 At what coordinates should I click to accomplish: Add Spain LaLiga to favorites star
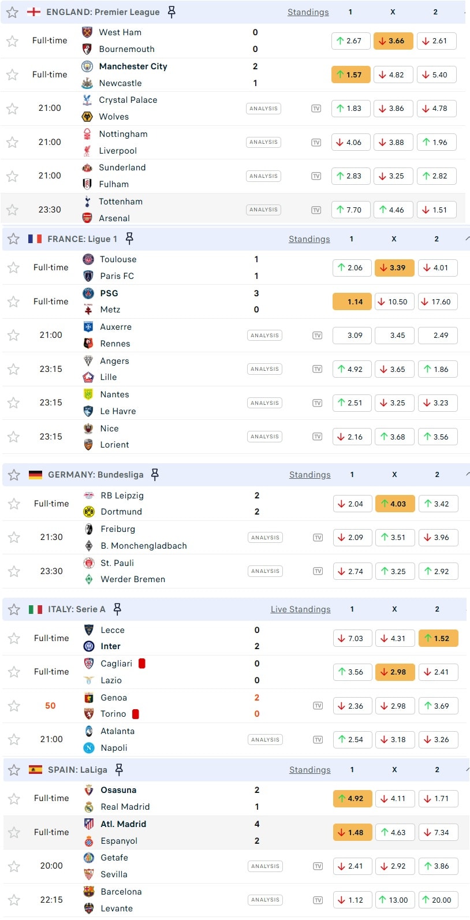coord(14,770)
